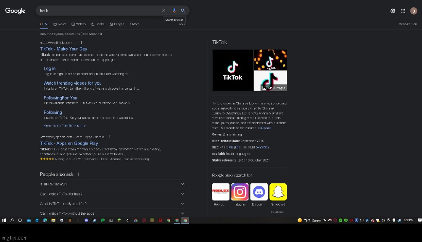
Task: Click the More images button
Action: pyautogui.click(x=274, y=88)
